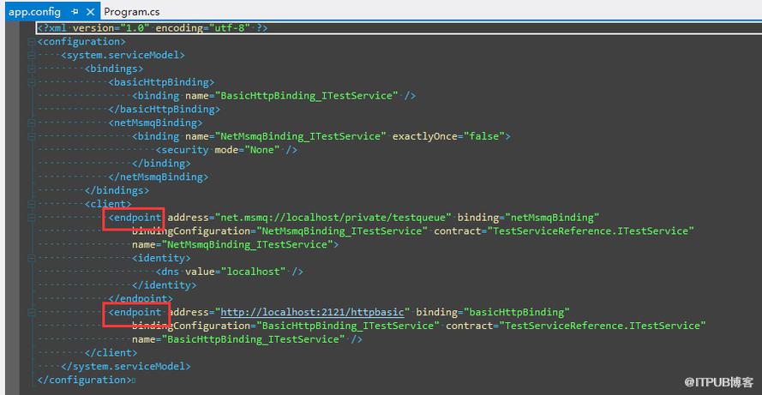
Task: Select the app.config tab
Action: (x=34, y=12)
